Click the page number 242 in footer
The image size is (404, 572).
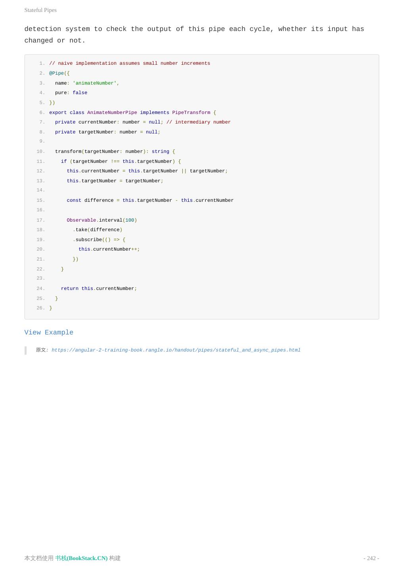[371, 558]
